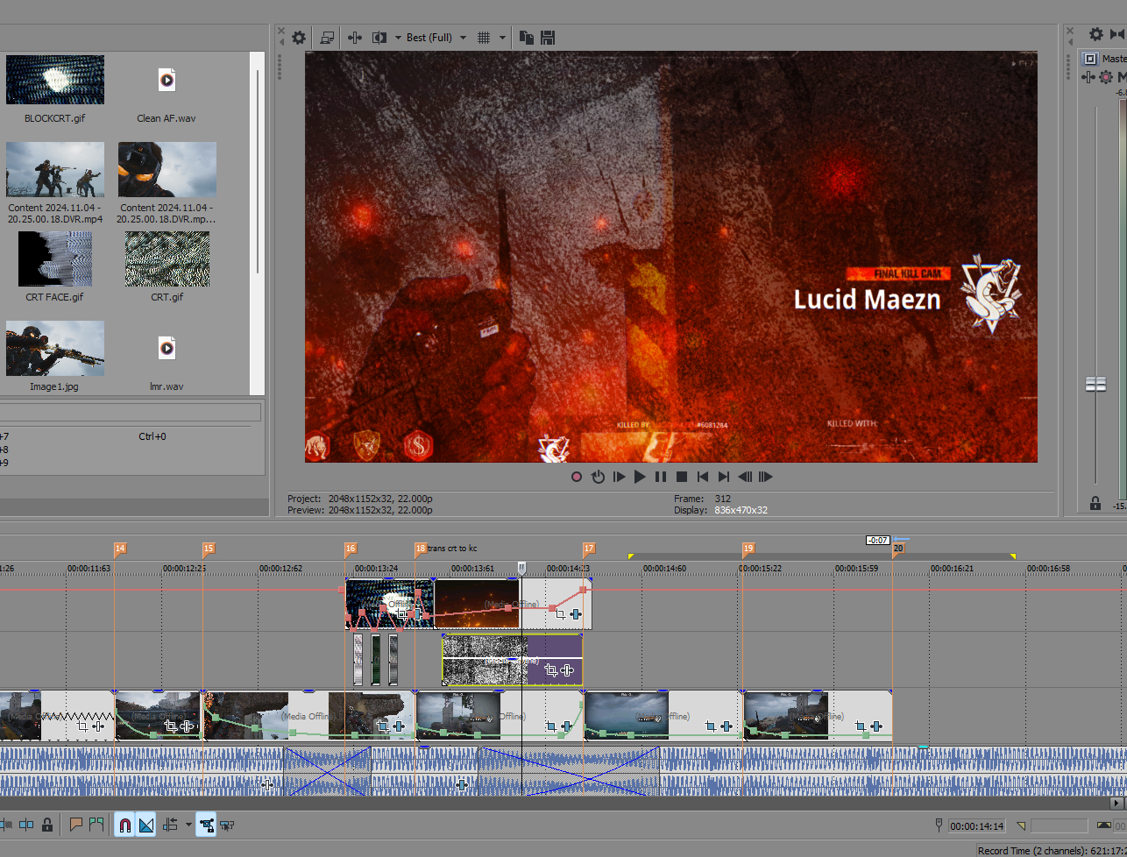Screen dimensions: 1127x857
Task: Click the Master Bus volume fader
Action: tap(1095, 384)
